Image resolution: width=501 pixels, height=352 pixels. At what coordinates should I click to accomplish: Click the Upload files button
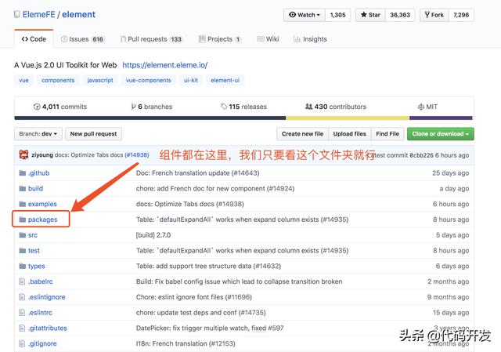point(350,134)
